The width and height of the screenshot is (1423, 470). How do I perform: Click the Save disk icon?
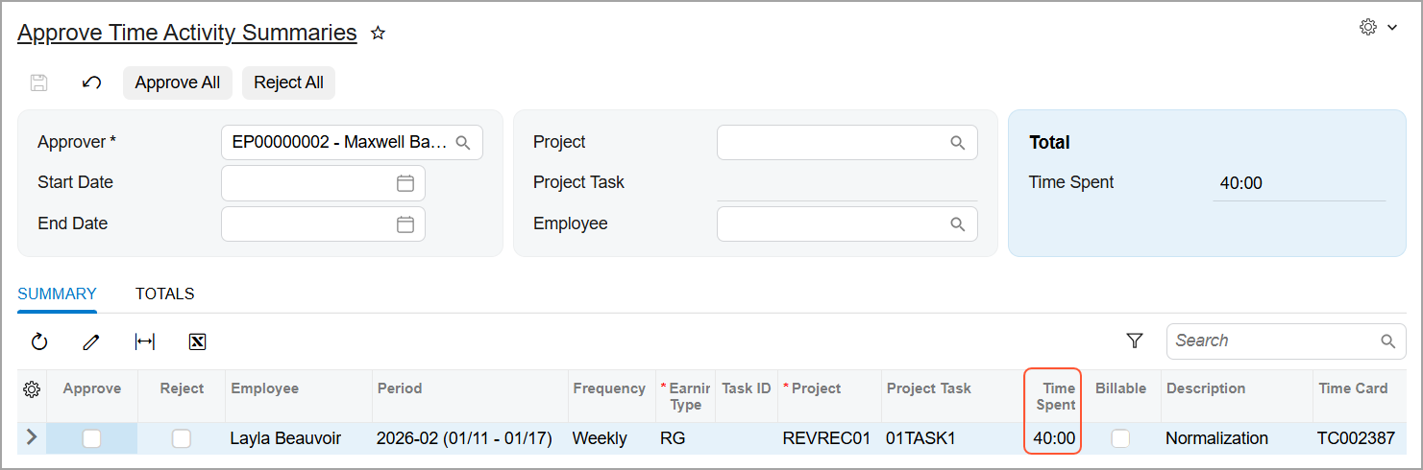(x=39, y=82)
